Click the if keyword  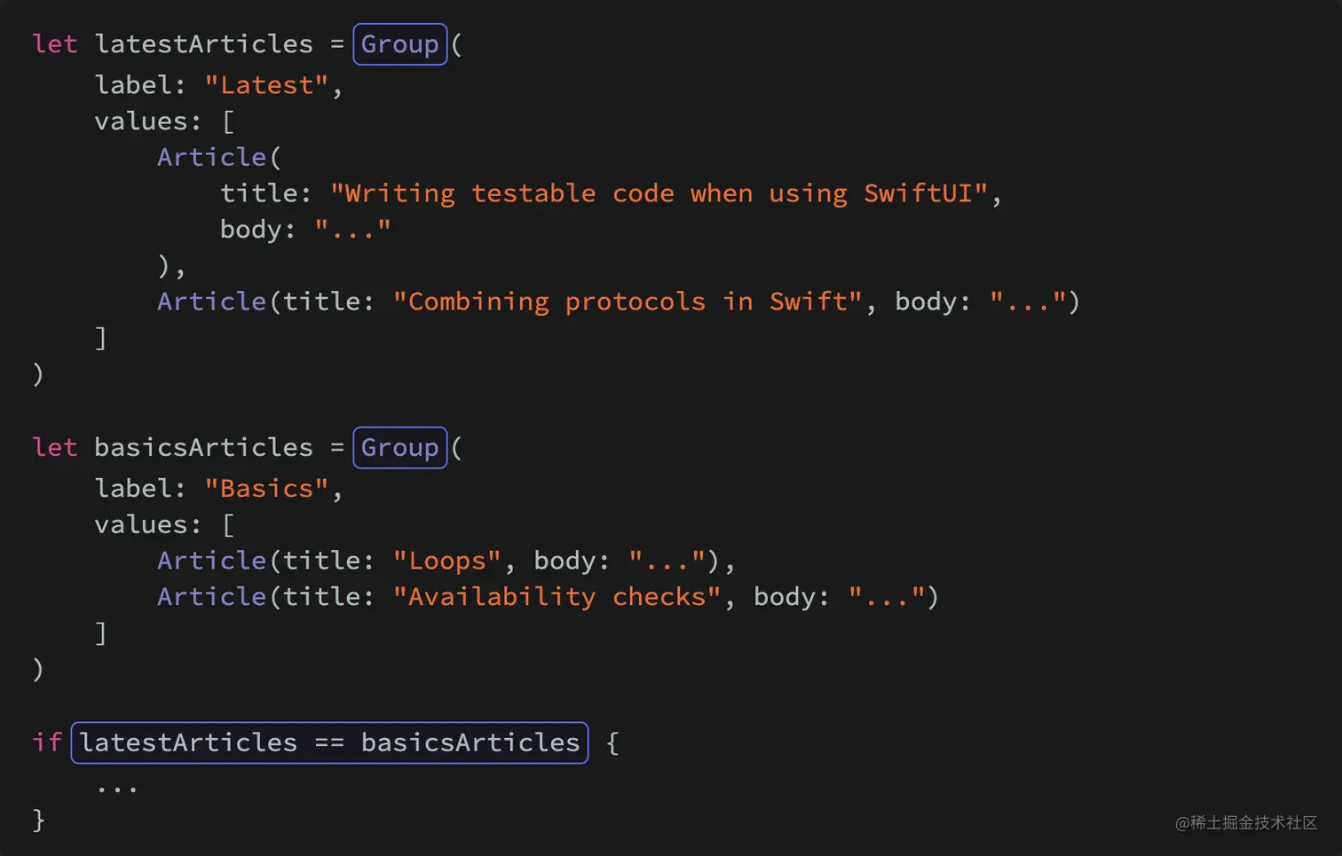click(47, 742)
